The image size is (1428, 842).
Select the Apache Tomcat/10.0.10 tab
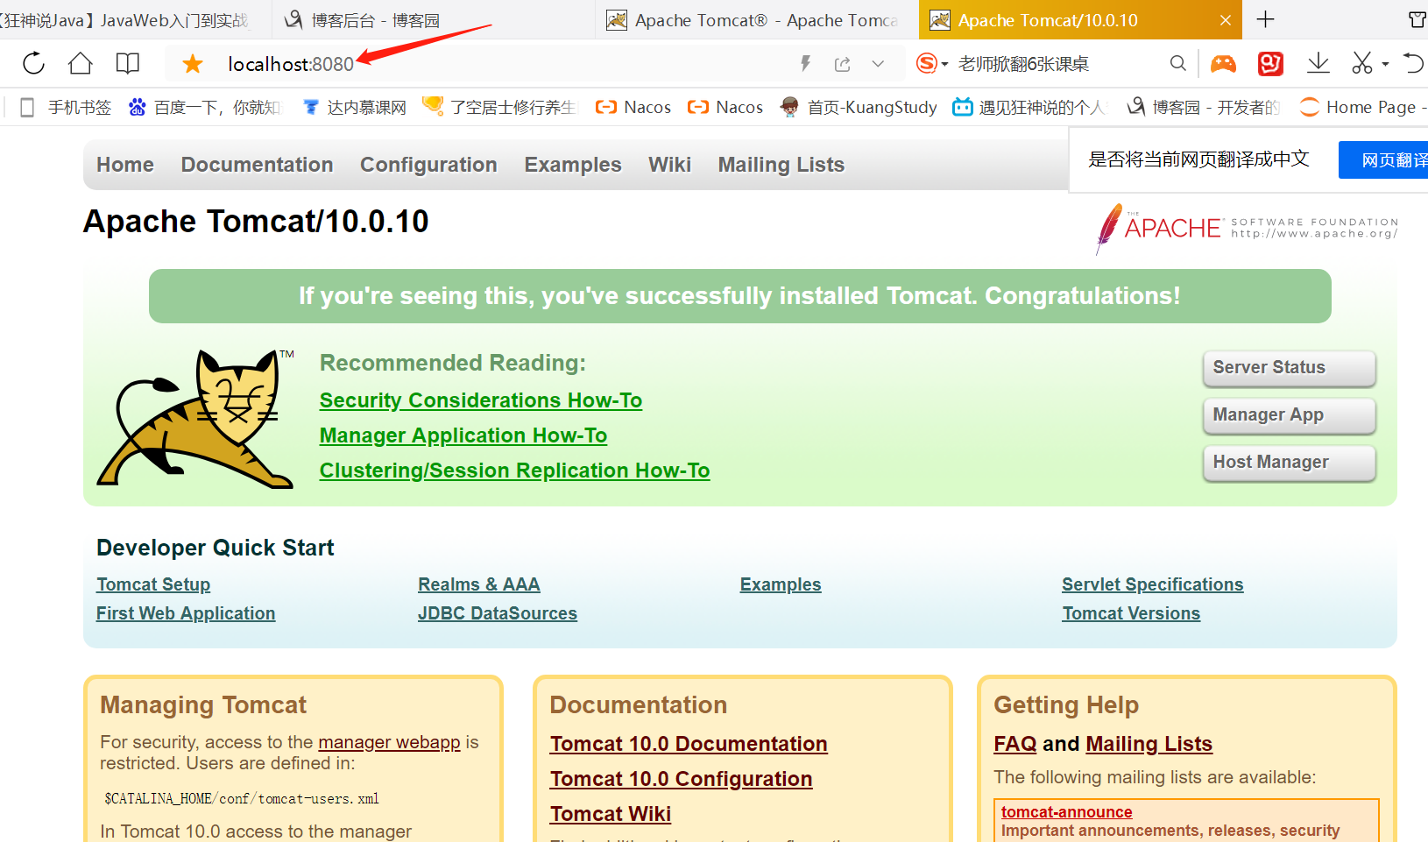1080,20
